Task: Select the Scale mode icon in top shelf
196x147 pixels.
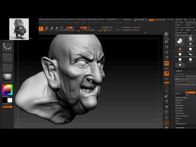Action: click(x=52, y=29)
